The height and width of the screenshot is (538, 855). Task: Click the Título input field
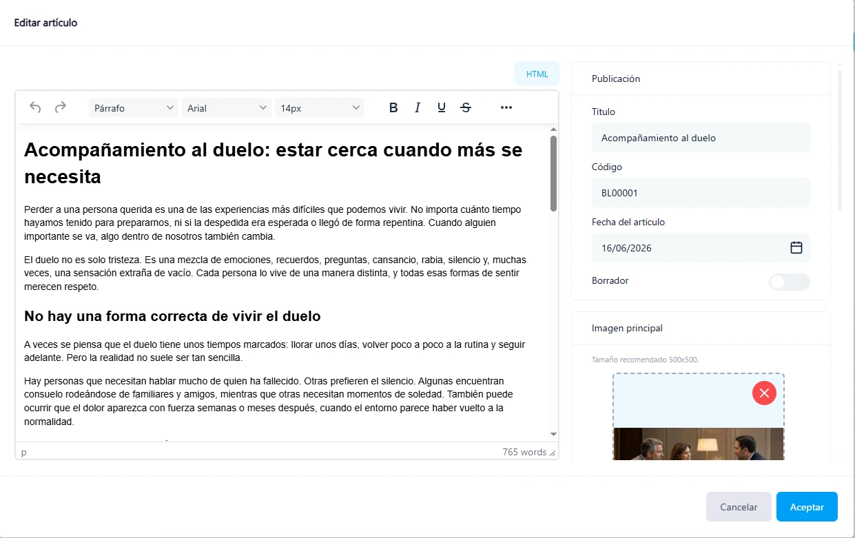click(x=701, y=138)
